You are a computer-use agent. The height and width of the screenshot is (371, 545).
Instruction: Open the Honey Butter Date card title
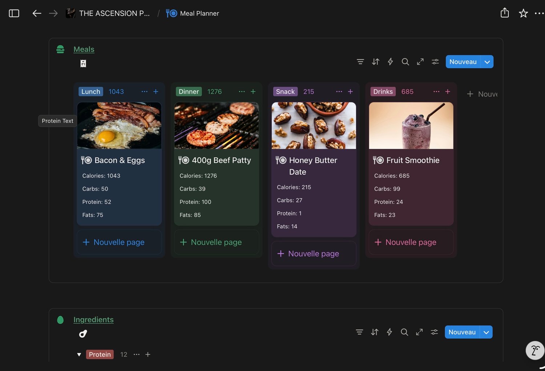313,166
